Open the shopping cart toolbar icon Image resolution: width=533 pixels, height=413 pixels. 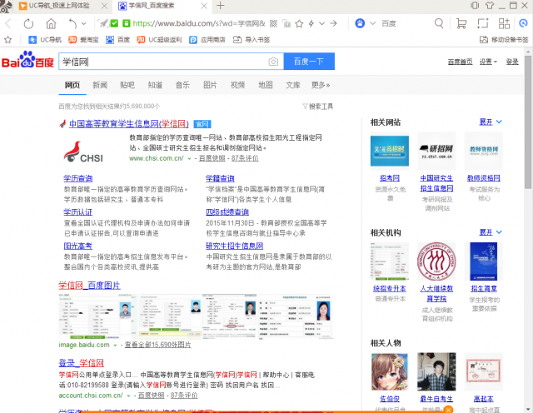[x=461, y=23]
